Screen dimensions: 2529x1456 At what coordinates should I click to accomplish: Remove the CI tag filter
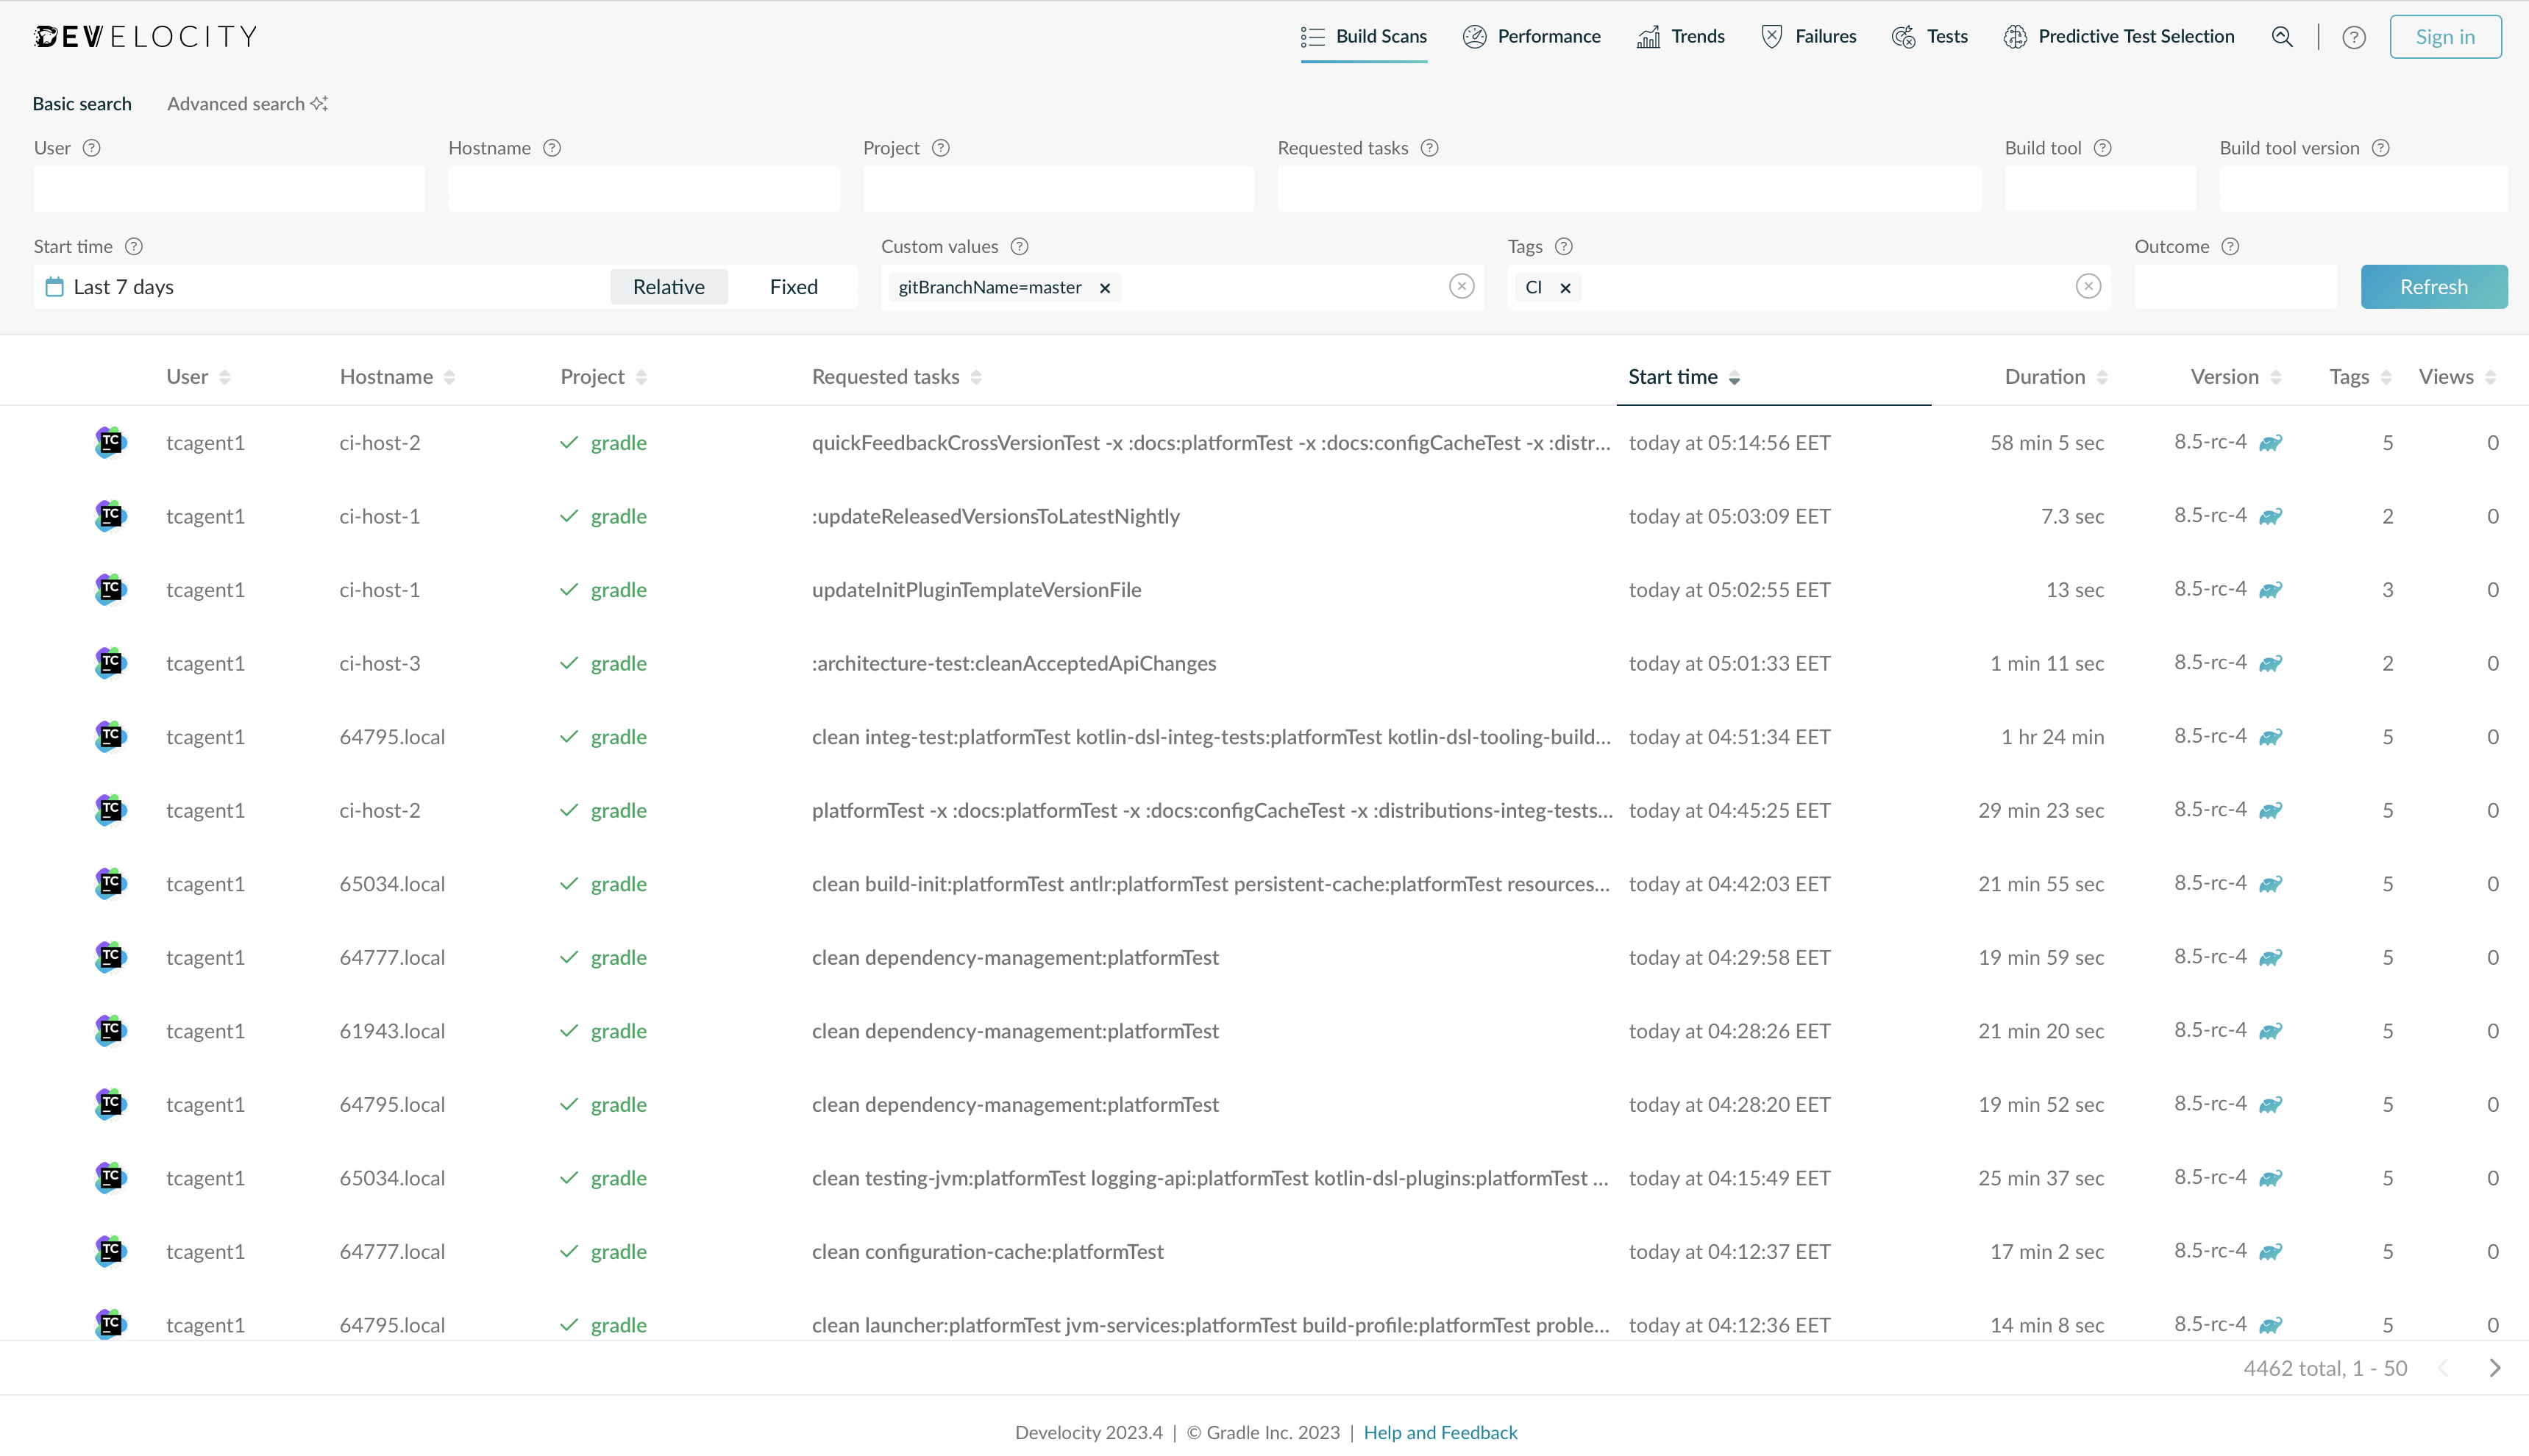[x=1565, y=286]
